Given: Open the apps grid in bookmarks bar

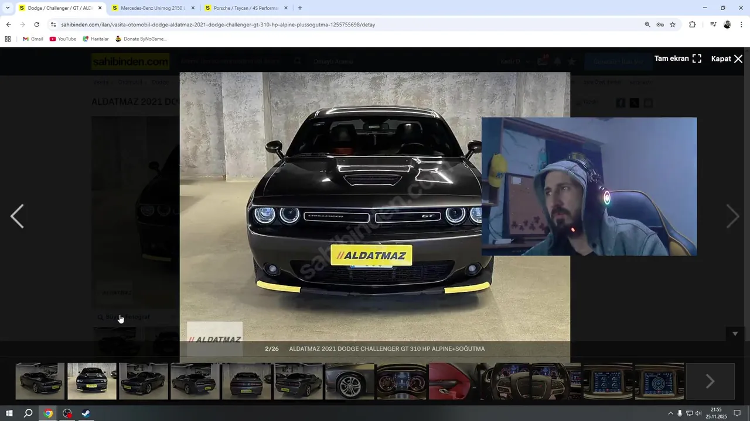Looking at the screenshot, I should tap(8, 39).
